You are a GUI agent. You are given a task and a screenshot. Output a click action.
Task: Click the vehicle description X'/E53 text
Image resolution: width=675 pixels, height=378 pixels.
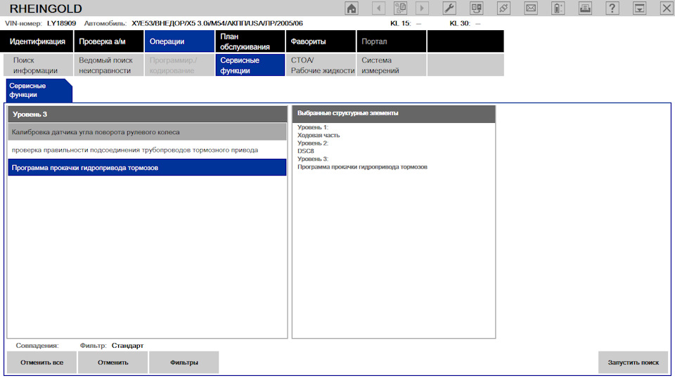(217, 23)
